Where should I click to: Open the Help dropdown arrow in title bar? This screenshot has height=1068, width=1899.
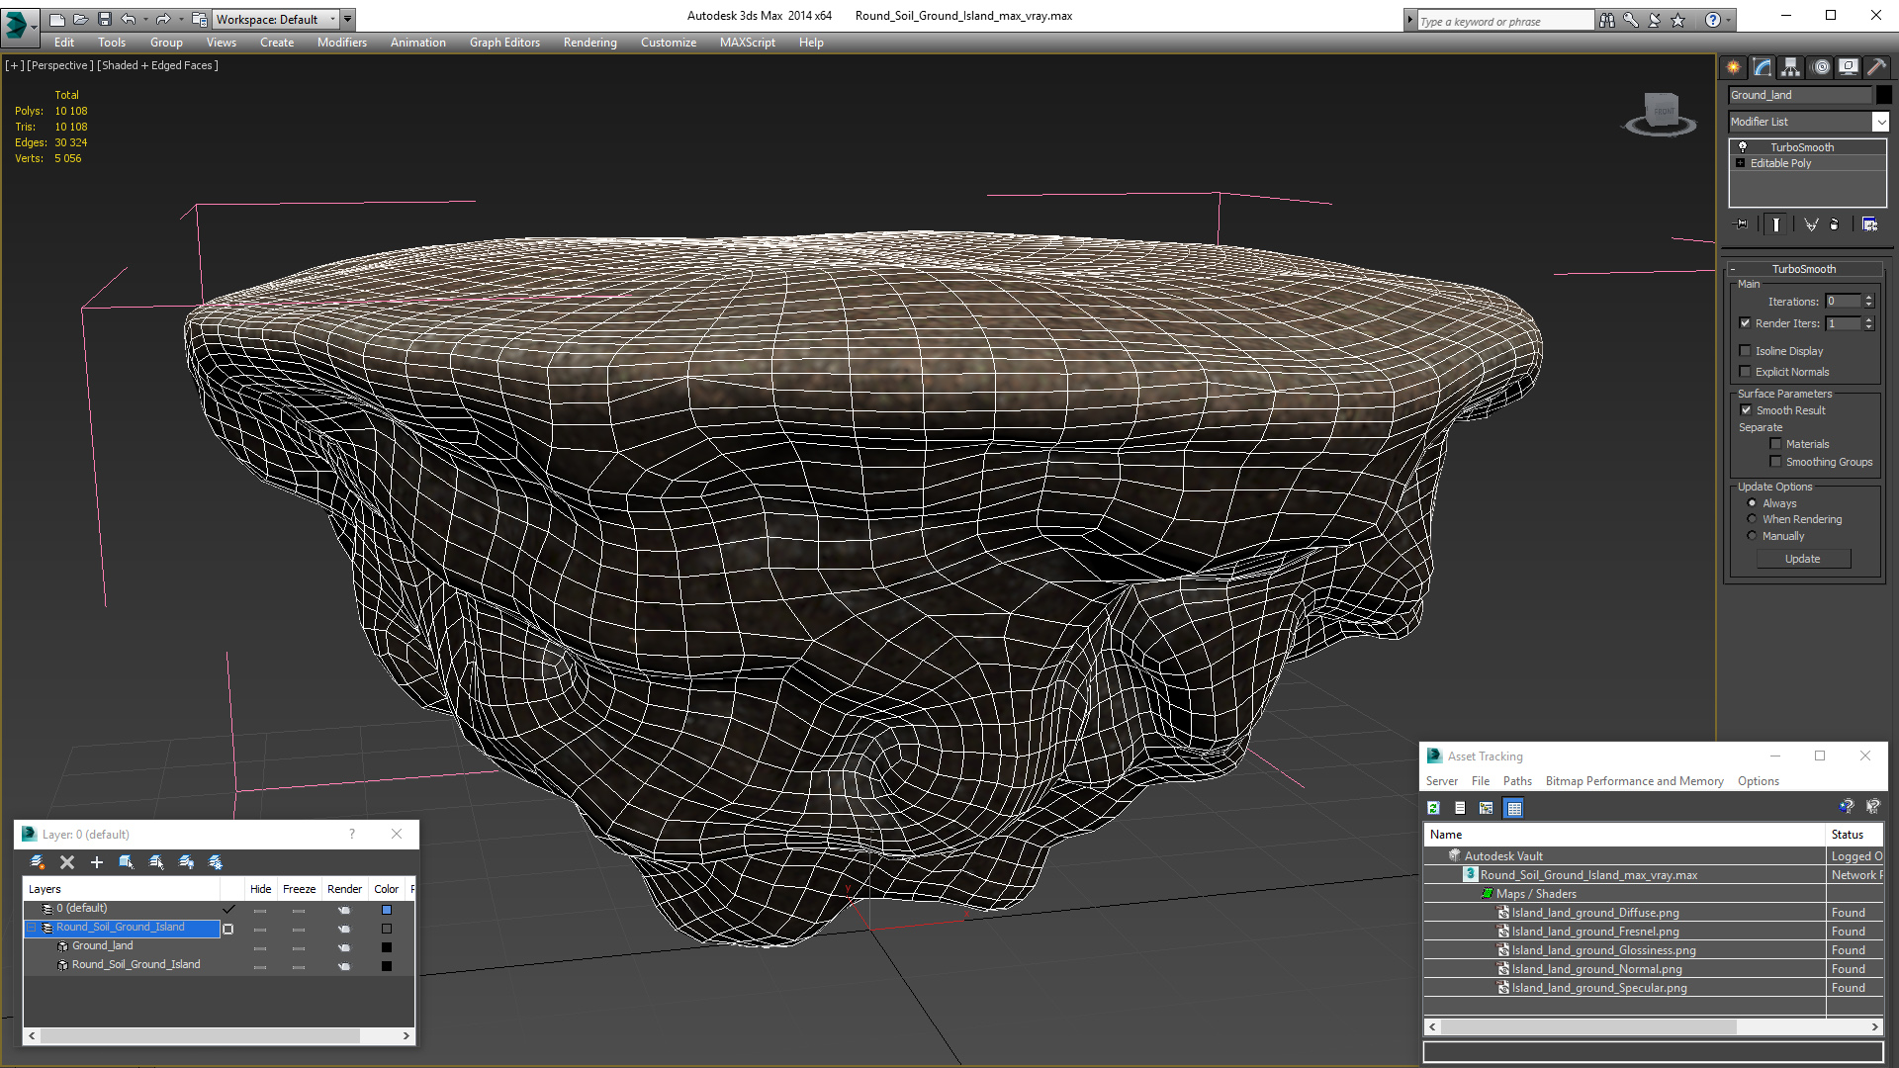1729,20
